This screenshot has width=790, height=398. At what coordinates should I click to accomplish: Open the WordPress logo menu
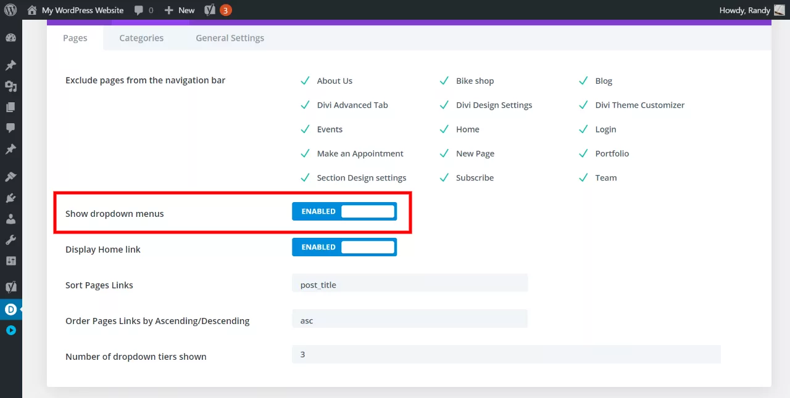pyautogui.click(x=10, y=10)
